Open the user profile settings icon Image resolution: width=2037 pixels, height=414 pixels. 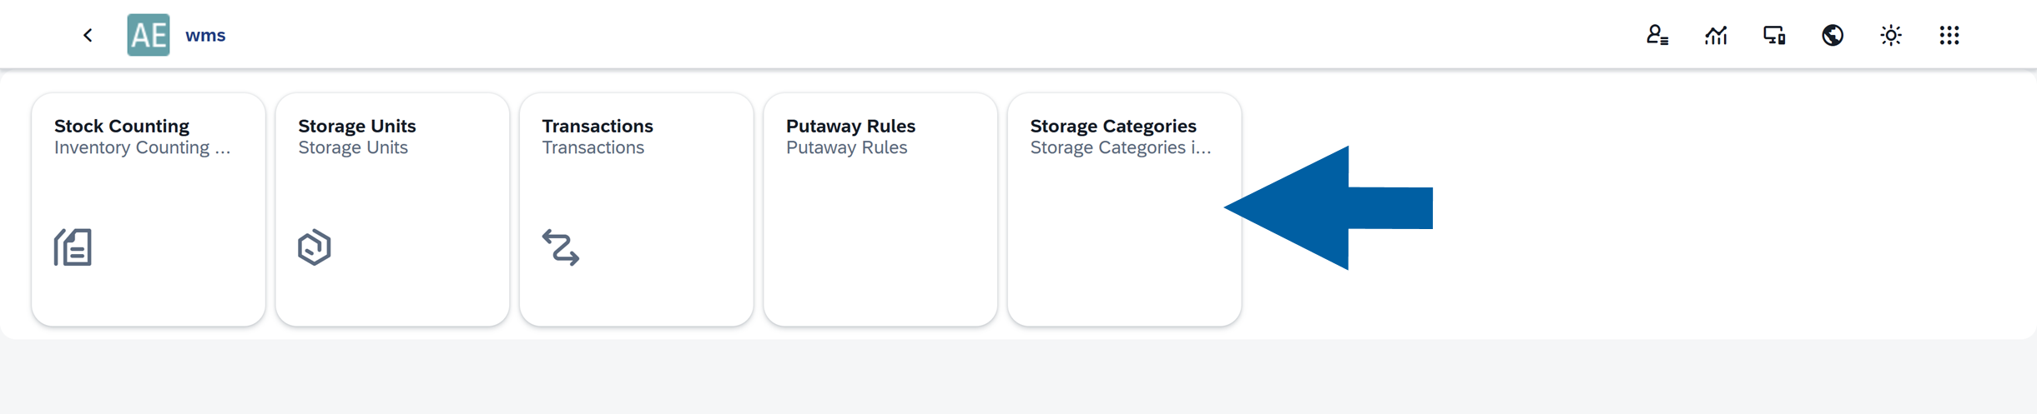coord(1656,35)
